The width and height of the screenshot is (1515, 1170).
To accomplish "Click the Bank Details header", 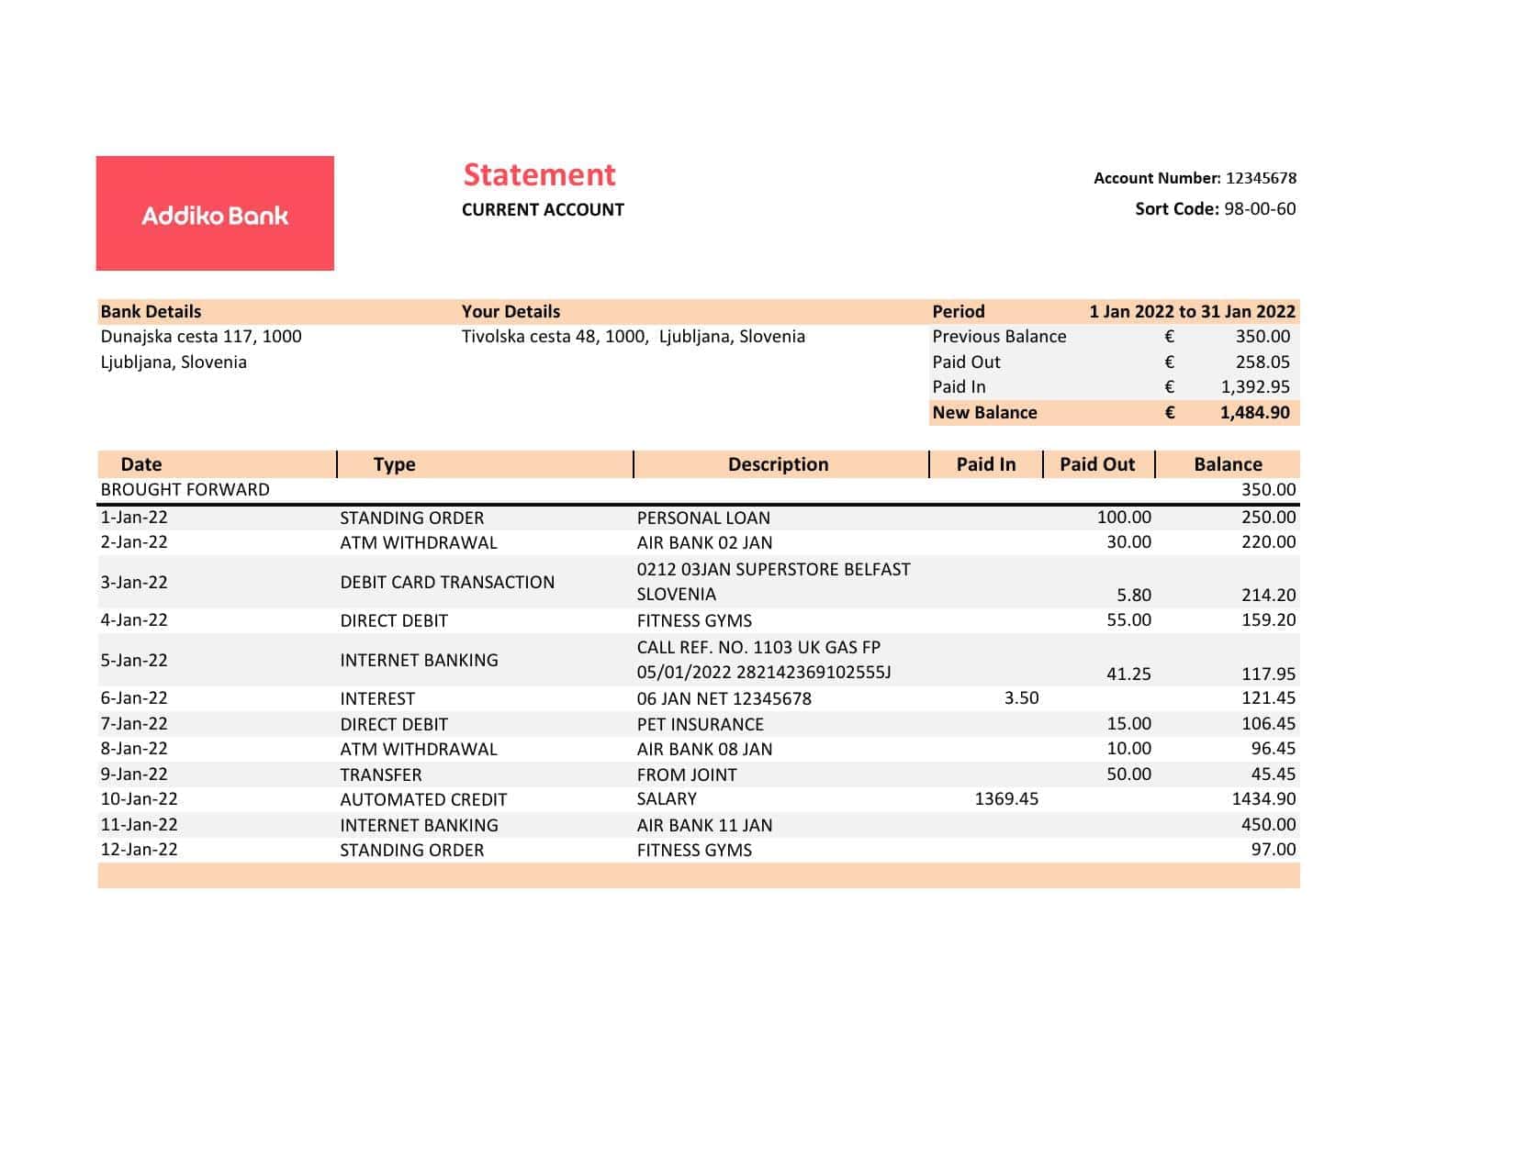I will 151,311.
